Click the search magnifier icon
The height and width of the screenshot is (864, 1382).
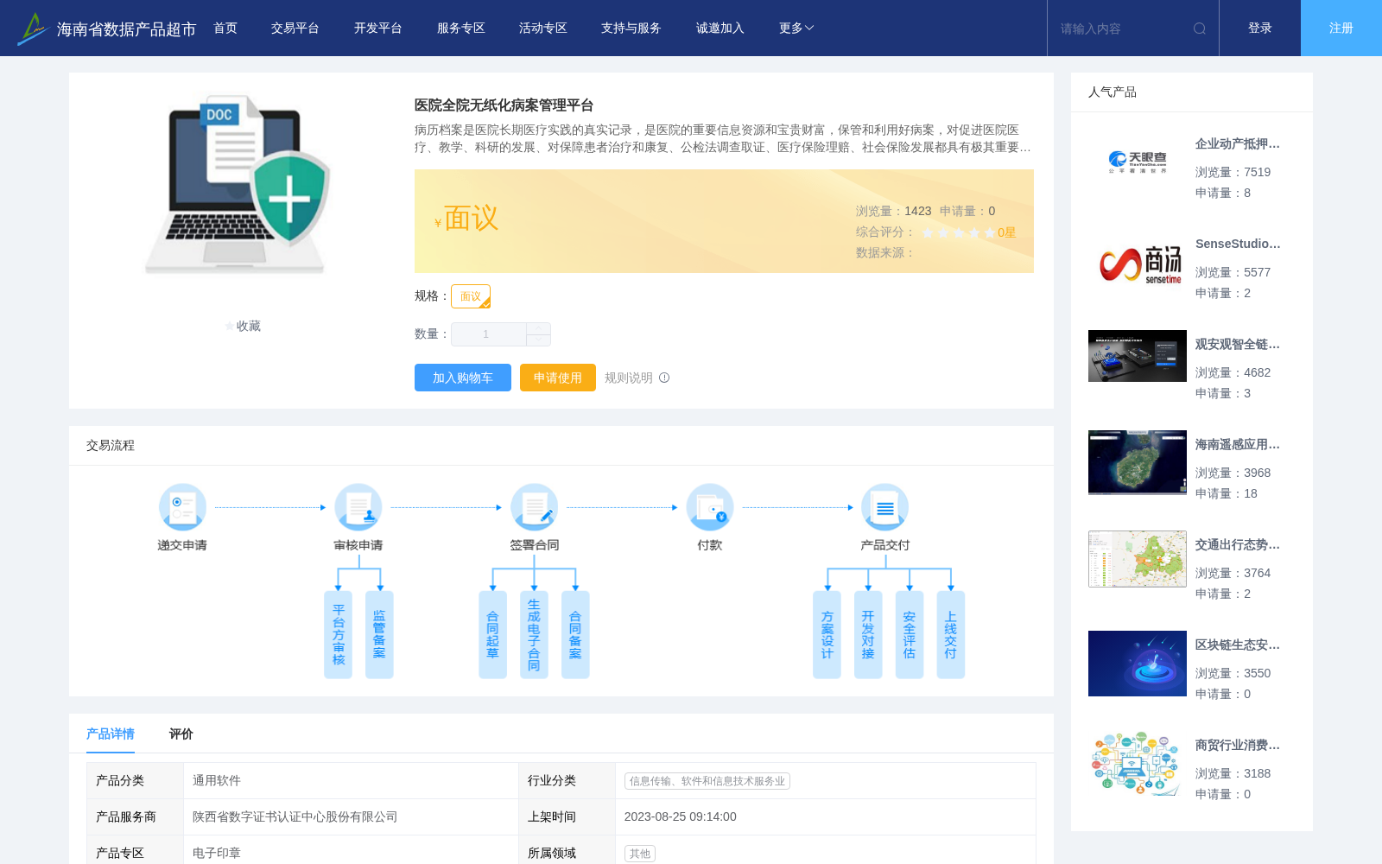point(1200,29)
